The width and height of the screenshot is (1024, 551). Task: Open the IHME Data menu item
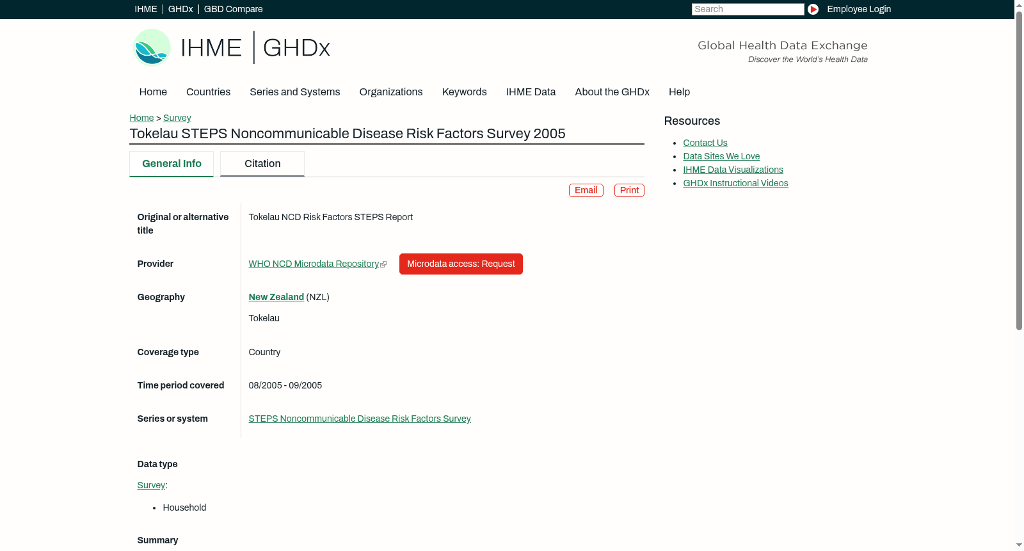(531, 92)
